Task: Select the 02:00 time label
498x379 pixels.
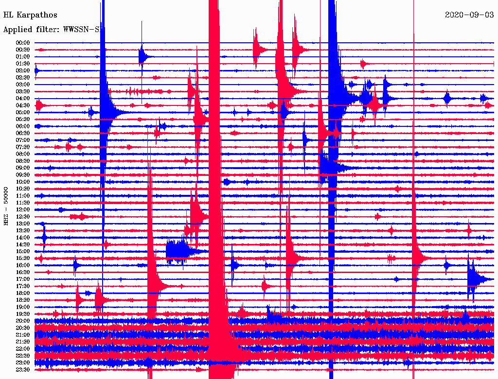Action: coord(23,71)
